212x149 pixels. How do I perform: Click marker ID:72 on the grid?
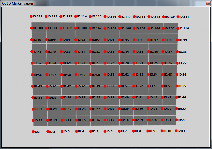point(105,63)
